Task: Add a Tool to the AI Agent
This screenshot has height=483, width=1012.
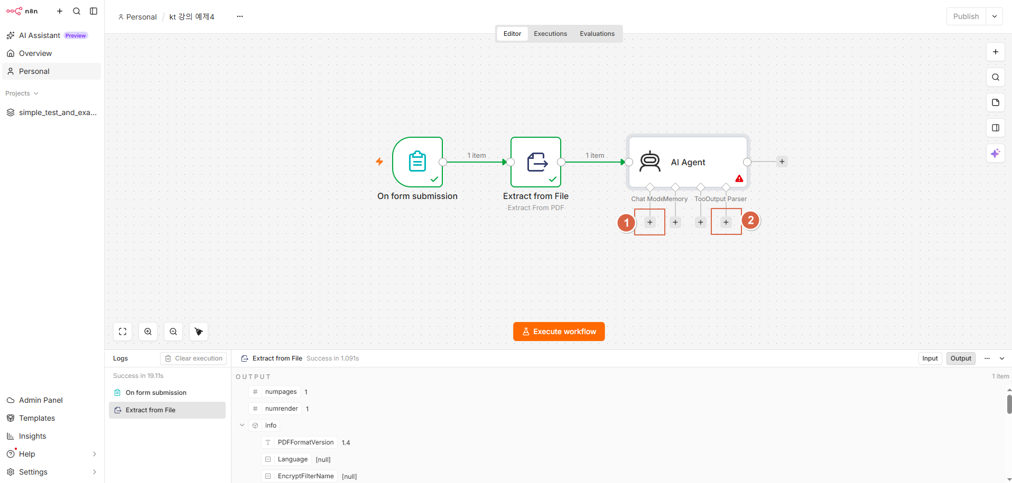Action: 701,222
